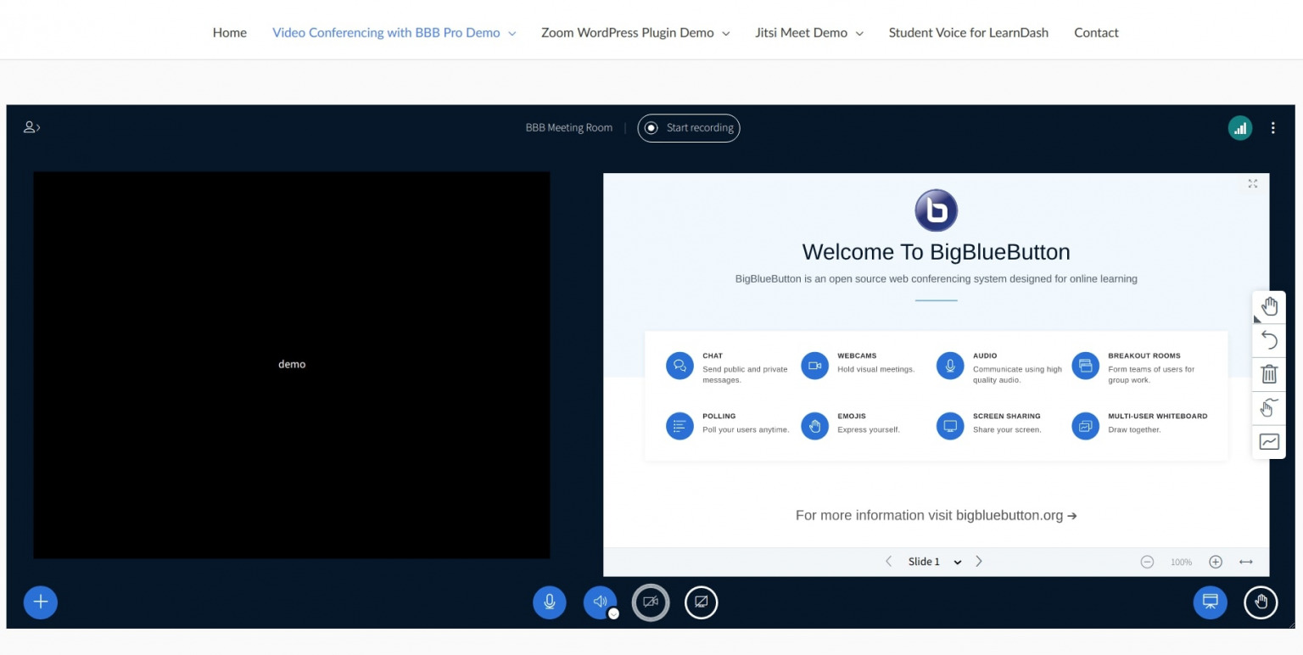Toggle multi-user whiteboard mode
The height and width of the screenshot is (655, 1303).
(1269, 408)
